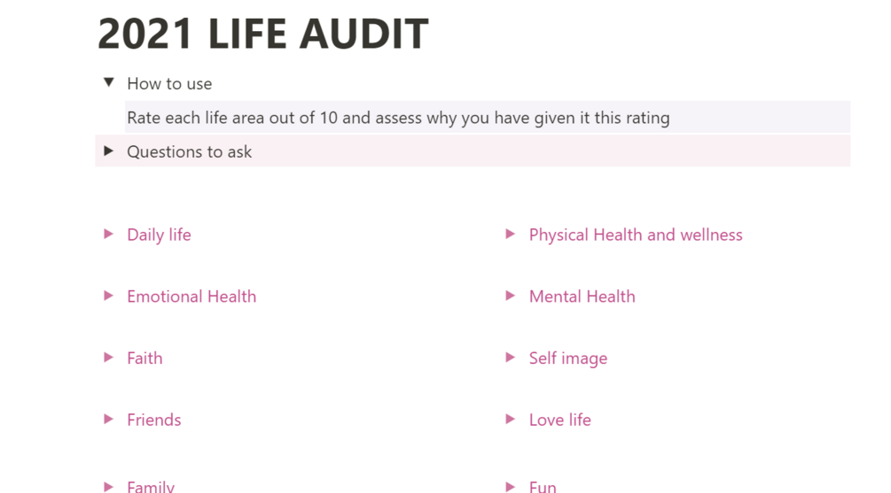This screenshot has width=891, height=493.
Task: Select the Mental Health heading text
Action: [582, 297]
